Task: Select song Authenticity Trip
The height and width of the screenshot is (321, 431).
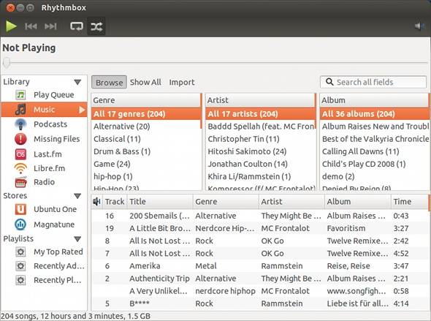Action: 260,279
